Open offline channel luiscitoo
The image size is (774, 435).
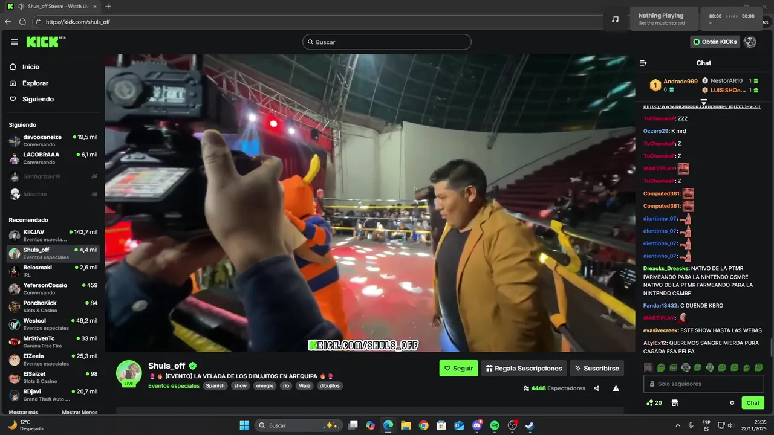[53, 194]
